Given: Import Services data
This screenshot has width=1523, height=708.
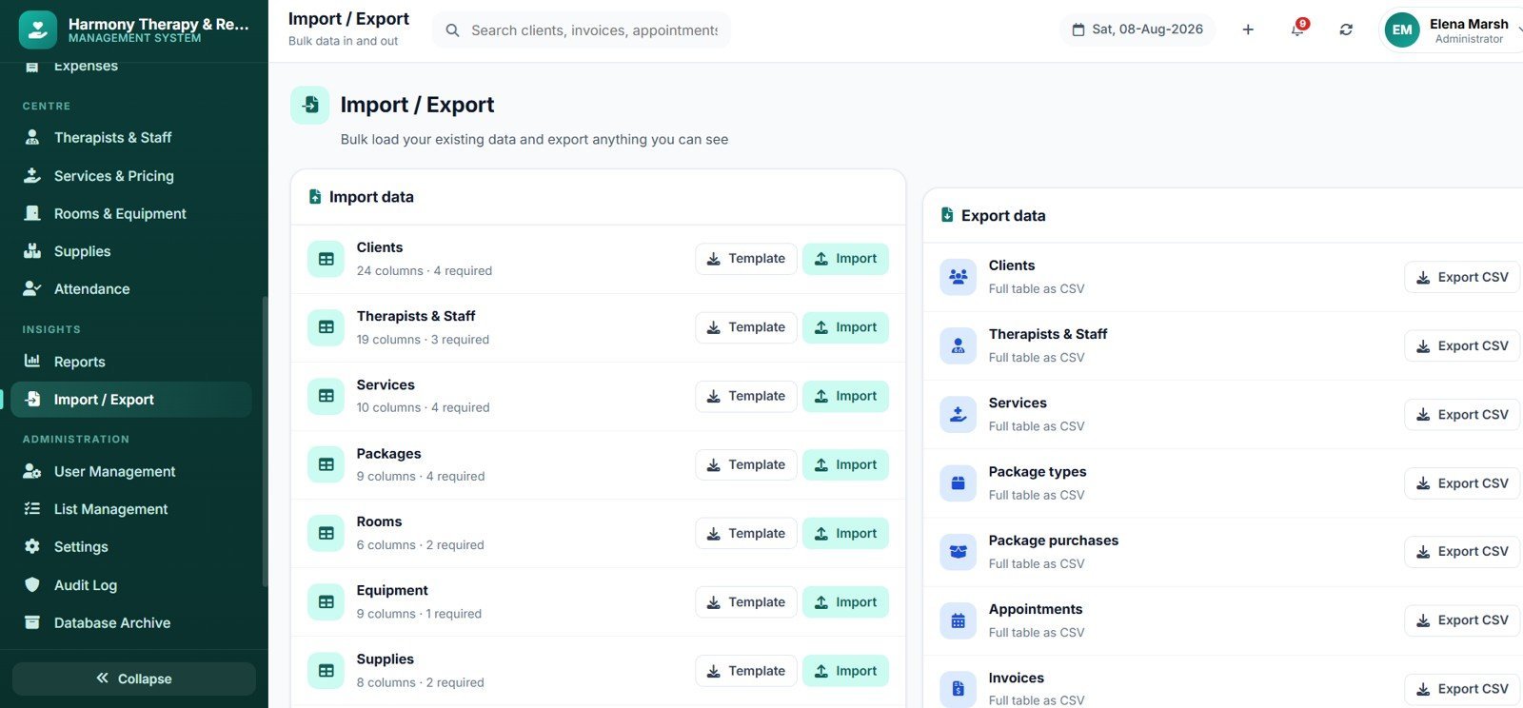Looking at the screenshot, I should coord(846,396).
